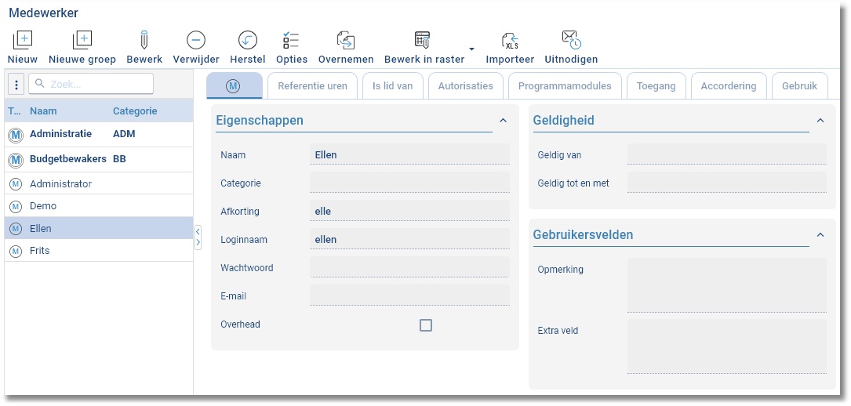The height and width of the screenshot is (406, 851).
Task: Select Frits in the employee list
Action: click(x=40, y=251)
